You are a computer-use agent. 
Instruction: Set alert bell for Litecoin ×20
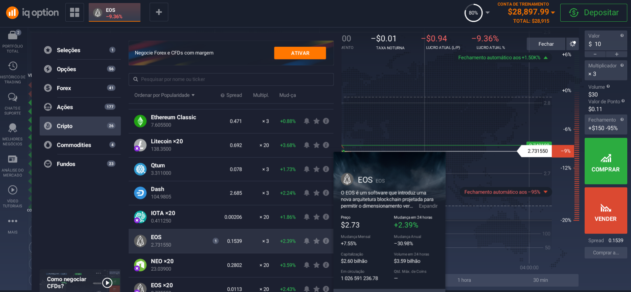[307, 145]
